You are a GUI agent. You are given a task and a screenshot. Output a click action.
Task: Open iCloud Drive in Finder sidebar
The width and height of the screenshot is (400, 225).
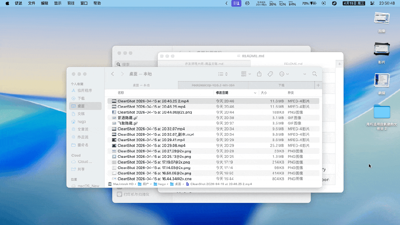pyautogui.click(x=85, y=162)
